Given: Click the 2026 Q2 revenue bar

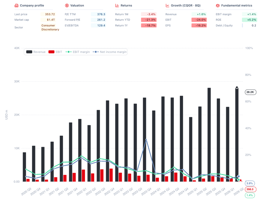Looking at the screenshot, I should 237,135.
